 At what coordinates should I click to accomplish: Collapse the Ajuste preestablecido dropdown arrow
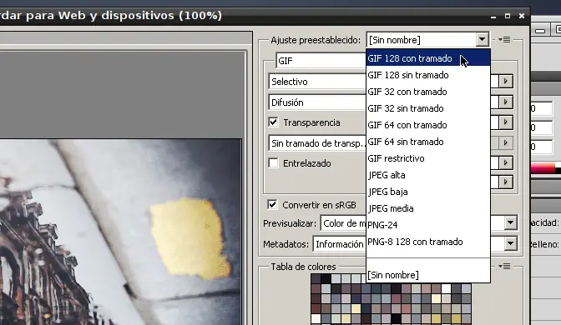(x=482, y=40)
